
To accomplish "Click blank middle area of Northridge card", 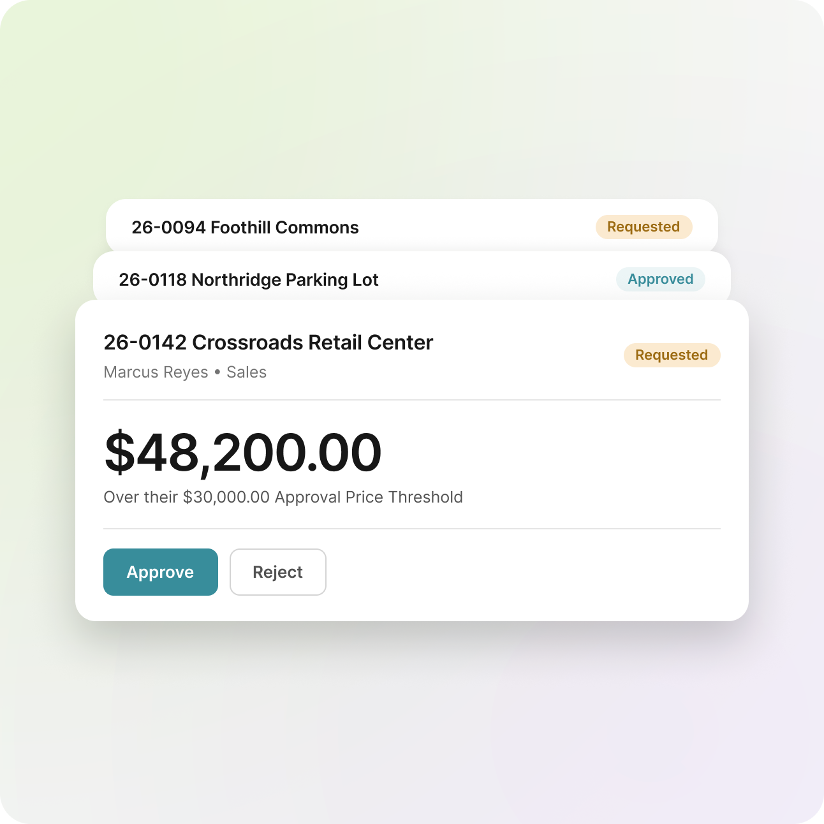I will click(x=497, y=279).
